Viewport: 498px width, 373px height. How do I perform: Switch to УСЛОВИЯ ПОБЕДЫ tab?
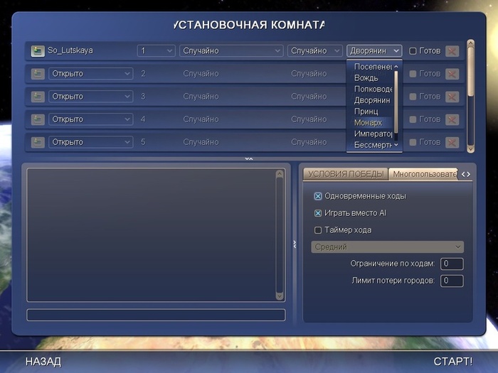pyautogui.click(x=346, y=174)
